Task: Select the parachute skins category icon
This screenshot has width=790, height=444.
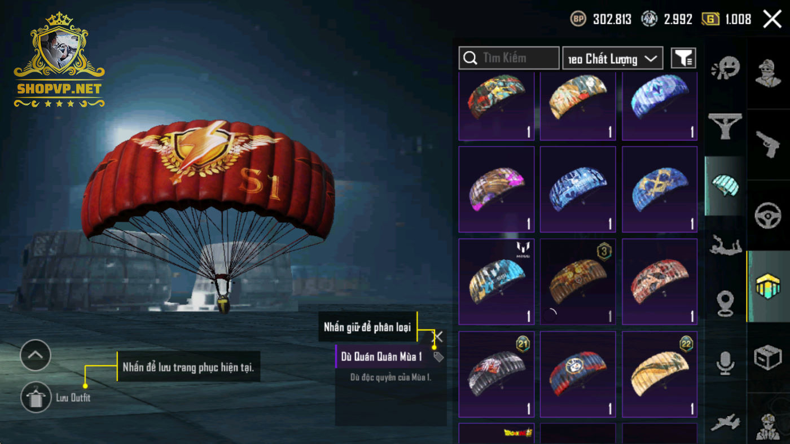Action: (725, 186)
